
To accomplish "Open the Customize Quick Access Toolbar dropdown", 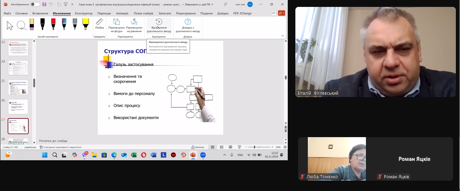I will [72, 4].
